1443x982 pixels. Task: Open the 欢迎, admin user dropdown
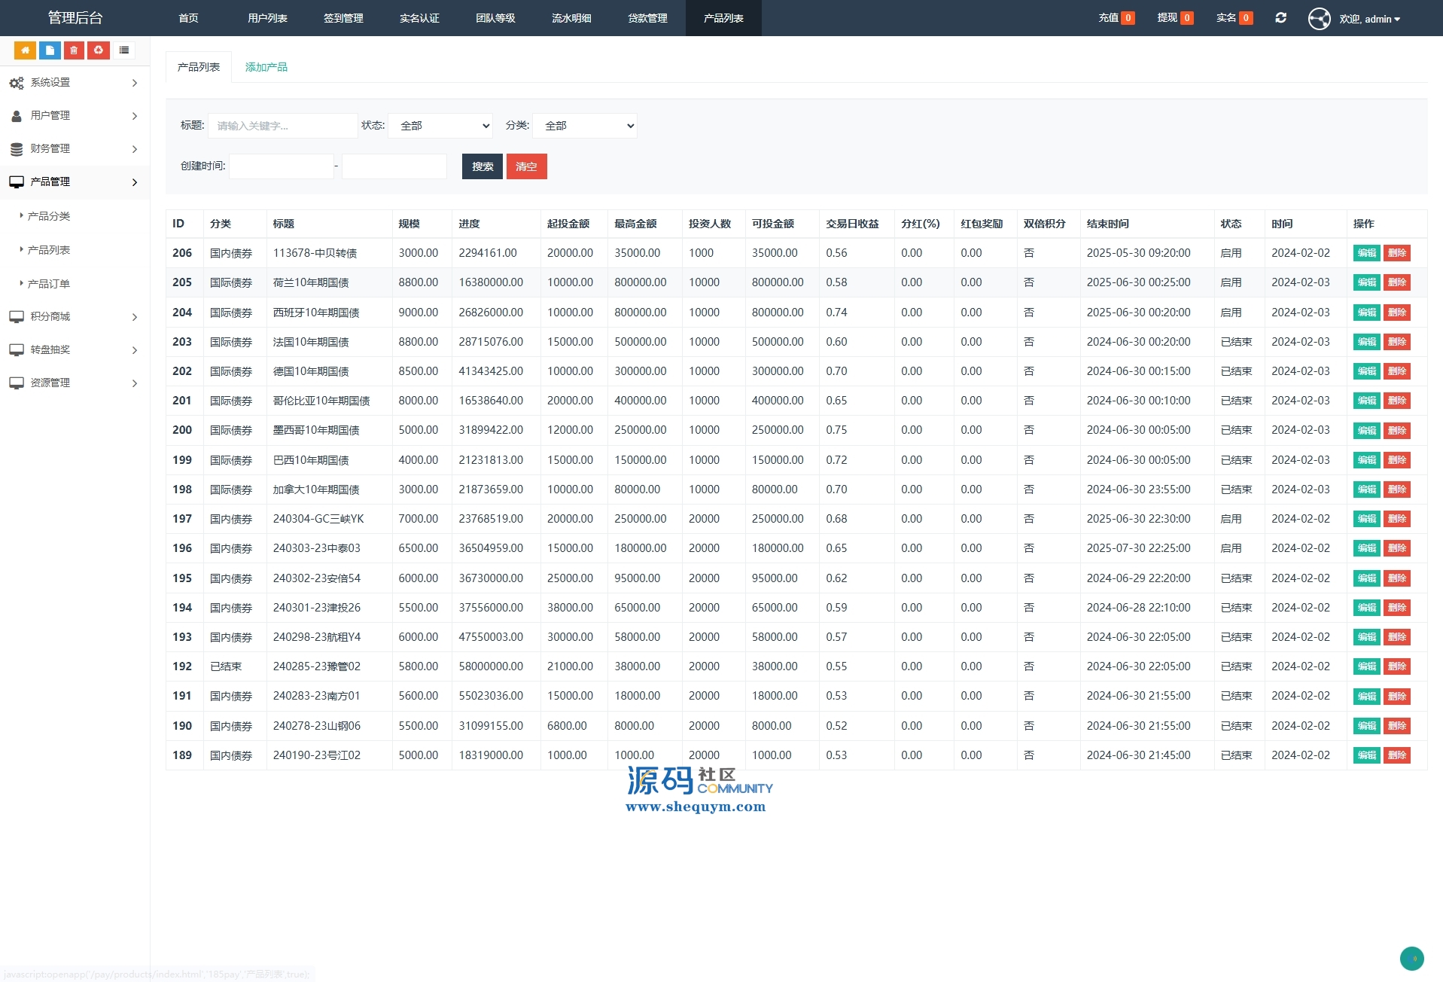[1369, 19]
